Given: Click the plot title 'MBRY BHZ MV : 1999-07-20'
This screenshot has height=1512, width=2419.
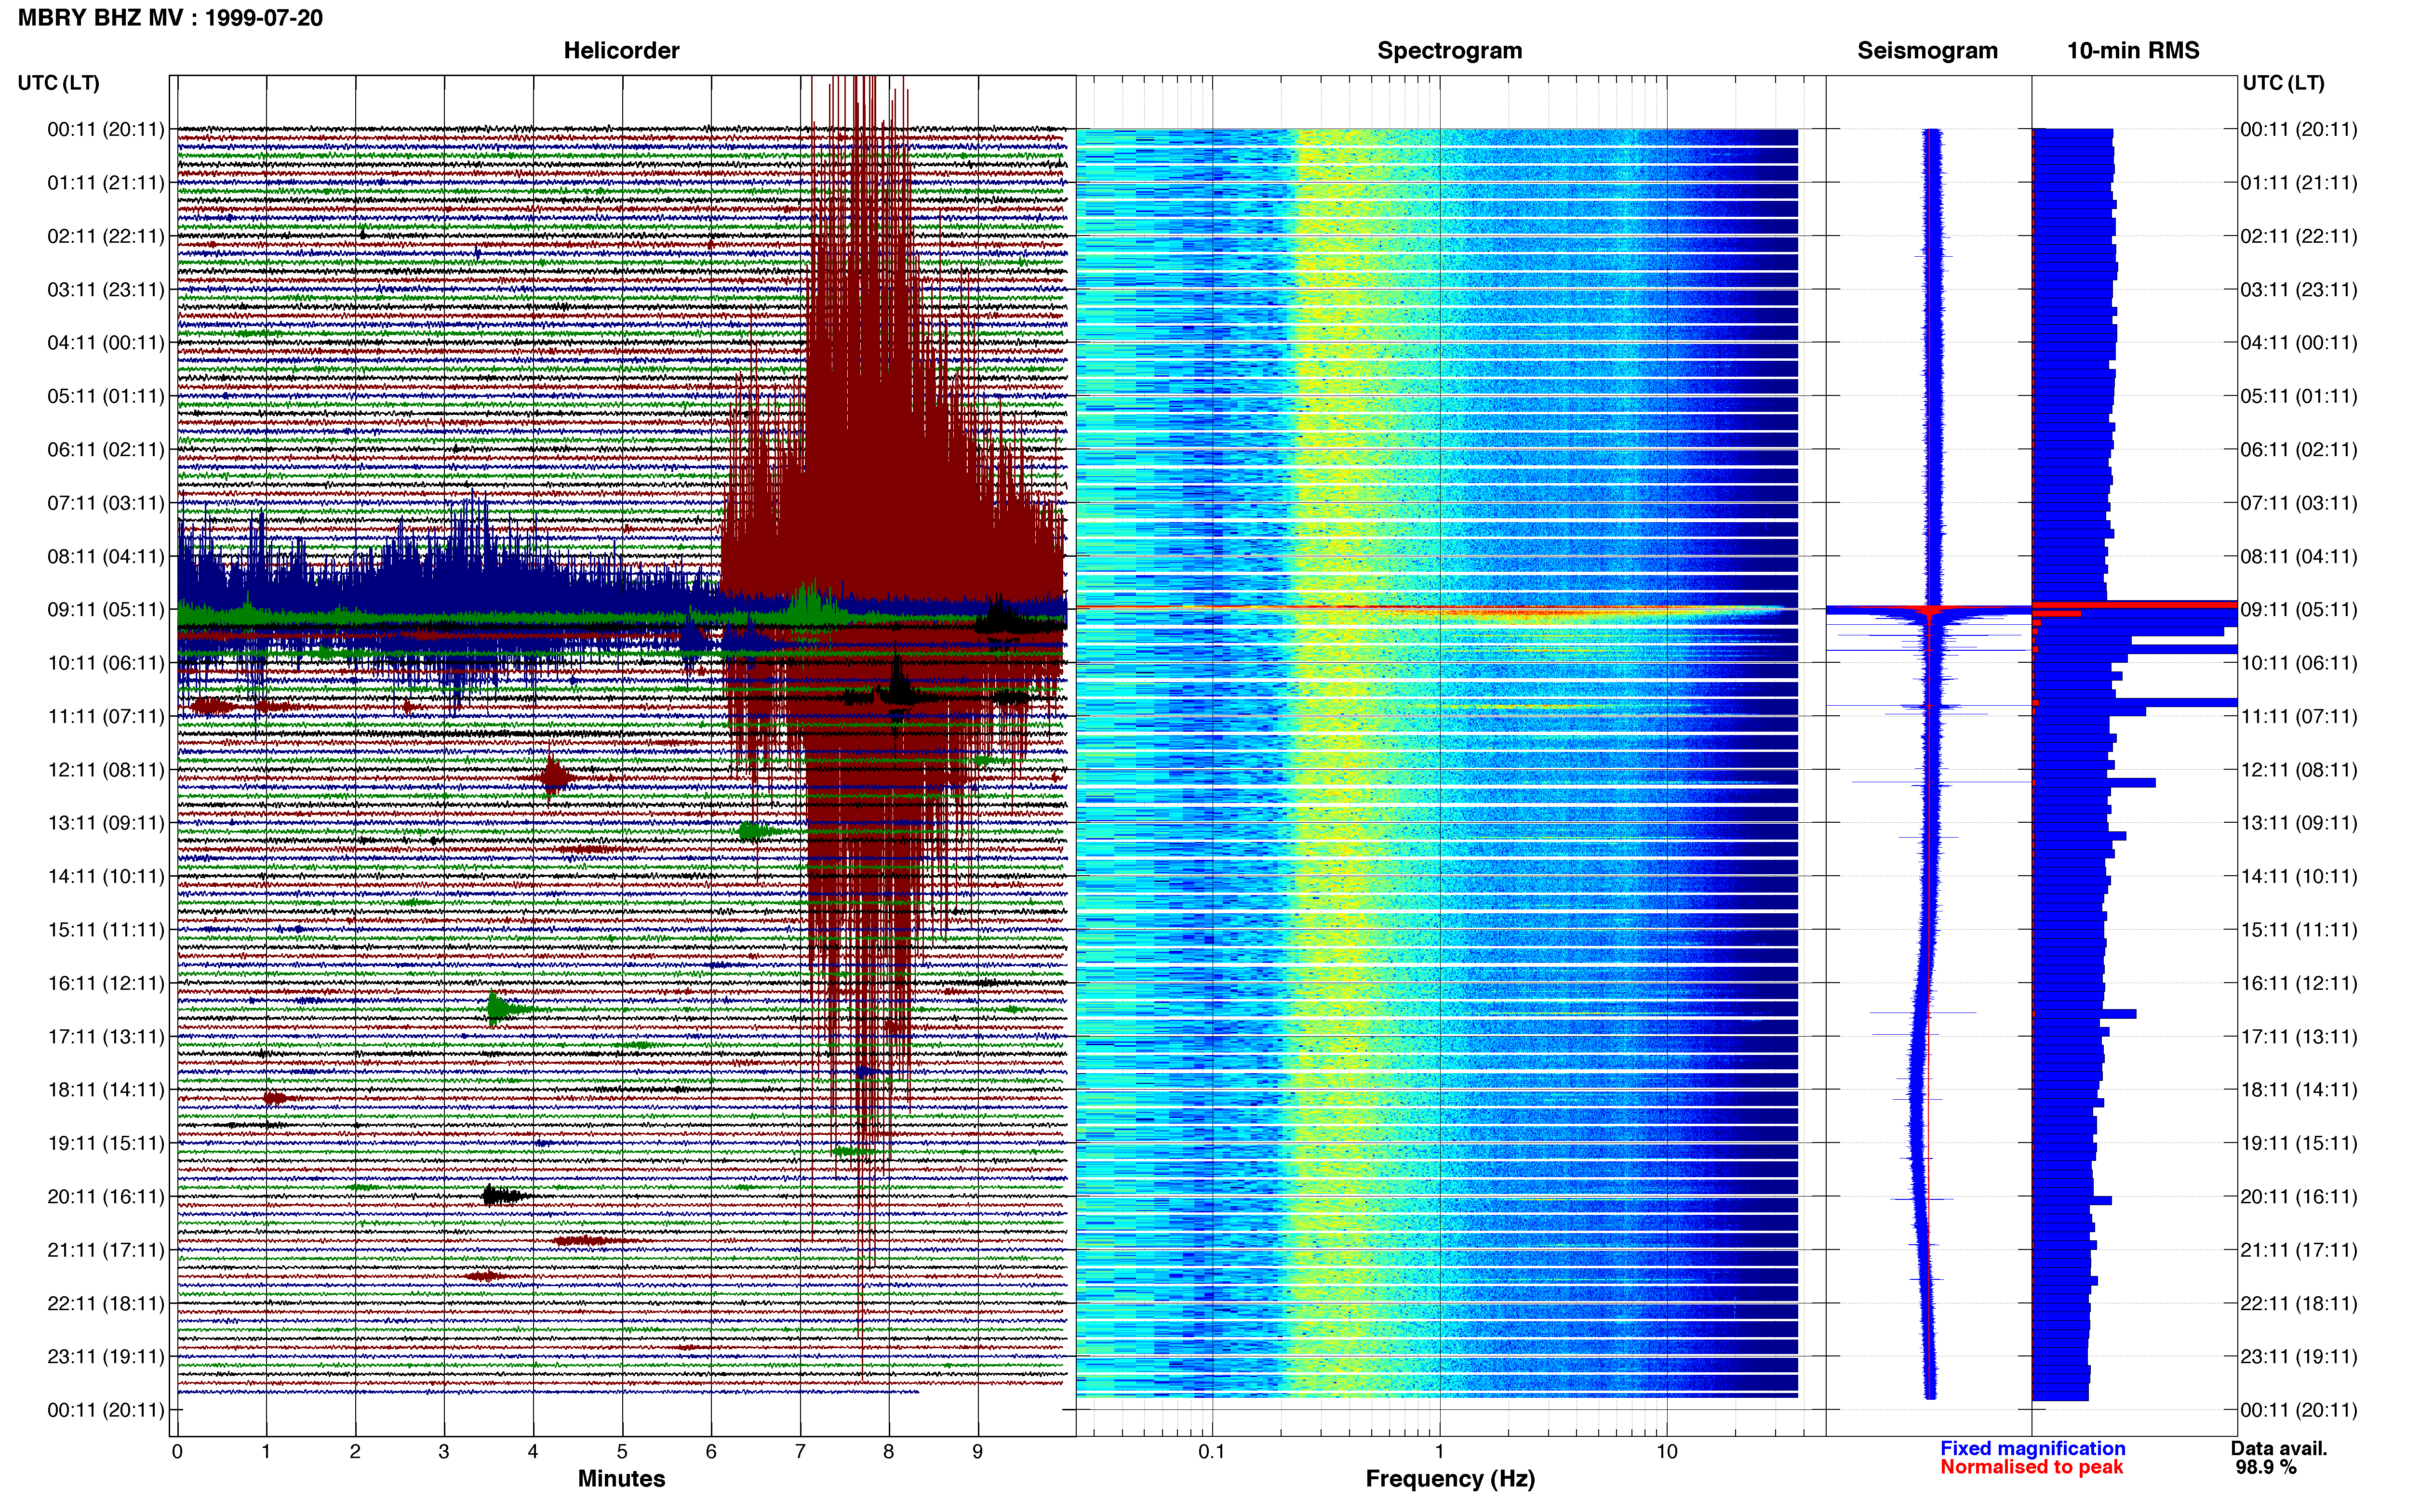Looking at the screenshot, I should (x=170, y=18).
